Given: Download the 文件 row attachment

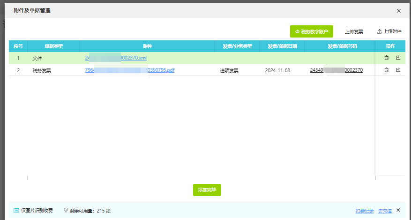Looking at the screenshot, I should point(398,58).
